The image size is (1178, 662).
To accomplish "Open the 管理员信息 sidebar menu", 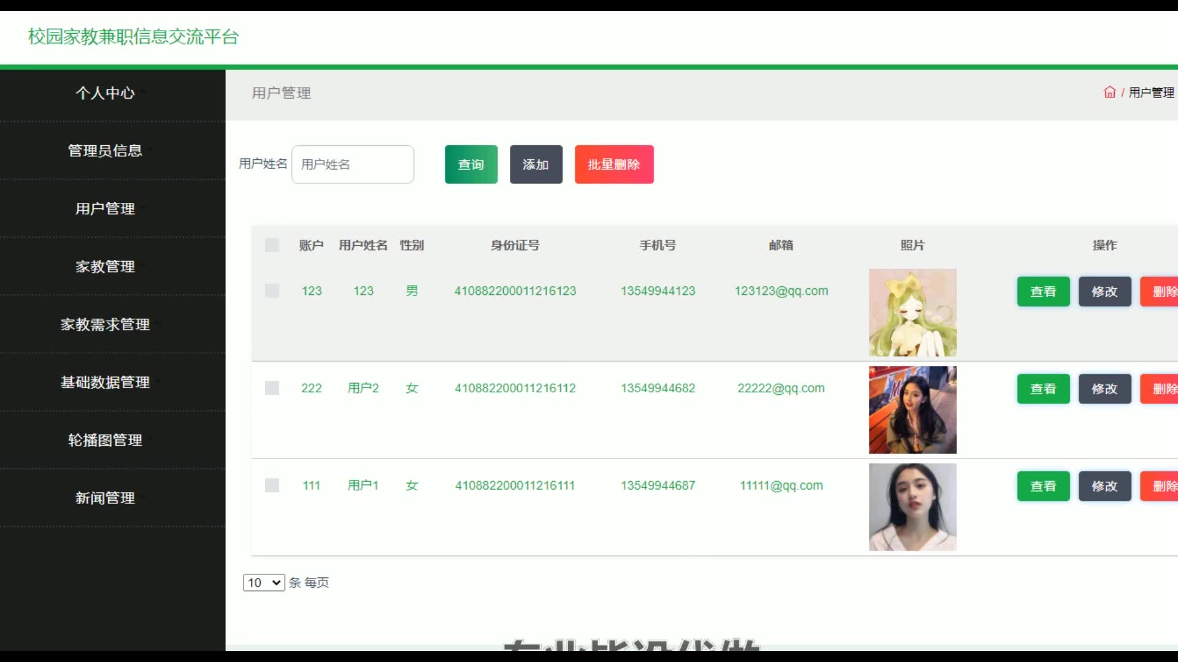I will pos(105,151).
